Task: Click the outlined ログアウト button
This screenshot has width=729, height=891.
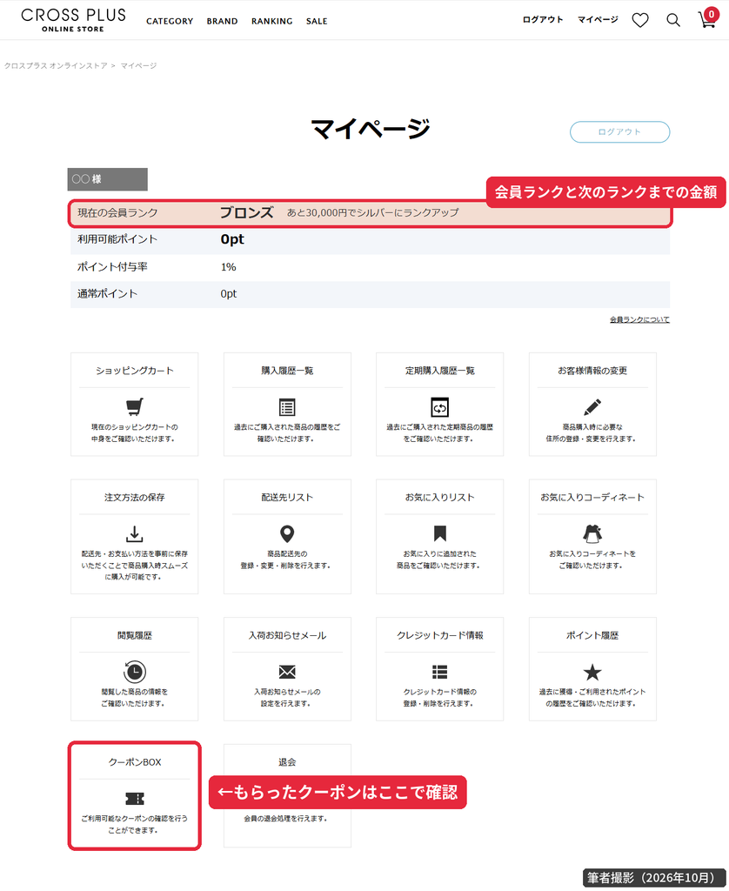Action: [x=619, y=132]
